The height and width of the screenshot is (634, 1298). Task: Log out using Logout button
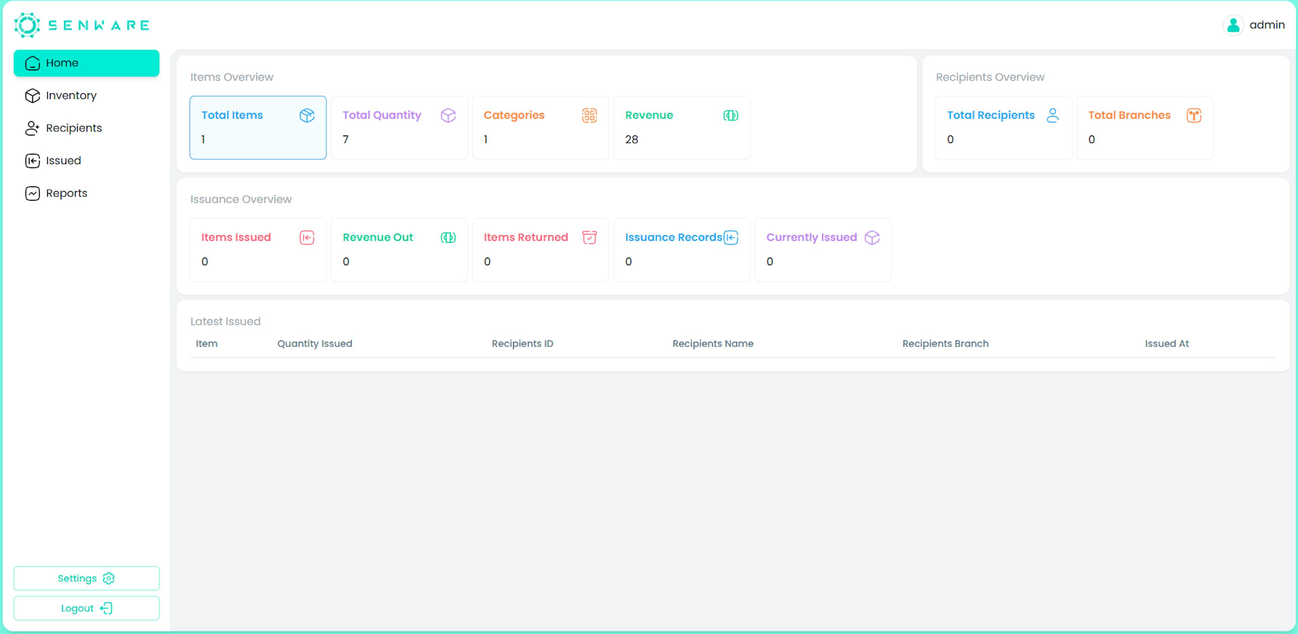point(87,608)
